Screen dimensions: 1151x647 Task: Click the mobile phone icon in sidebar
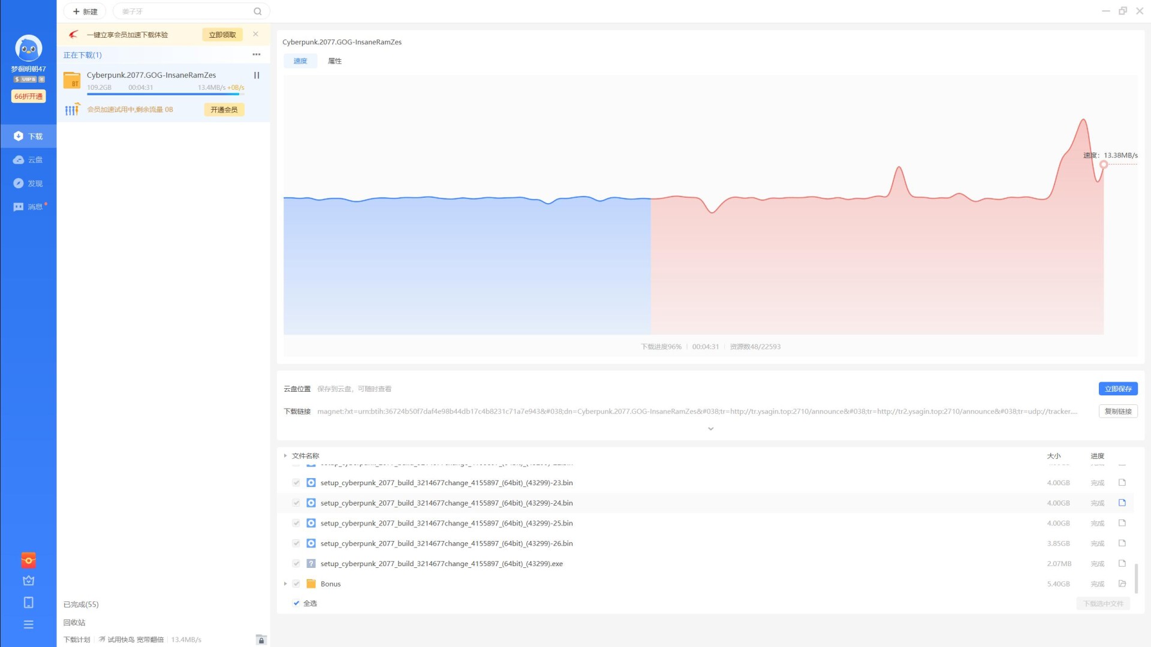tap(28, 603)
